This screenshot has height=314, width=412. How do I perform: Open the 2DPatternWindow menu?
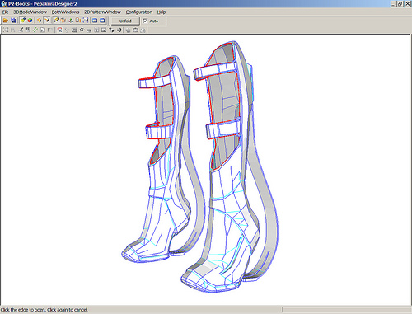point(102,12)
